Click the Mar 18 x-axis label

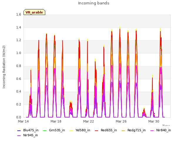[56, 121]
